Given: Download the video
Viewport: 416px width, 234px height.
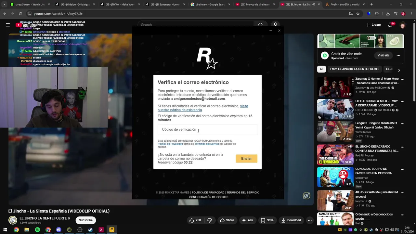Looking at the screenshot, I should point(291,220).
